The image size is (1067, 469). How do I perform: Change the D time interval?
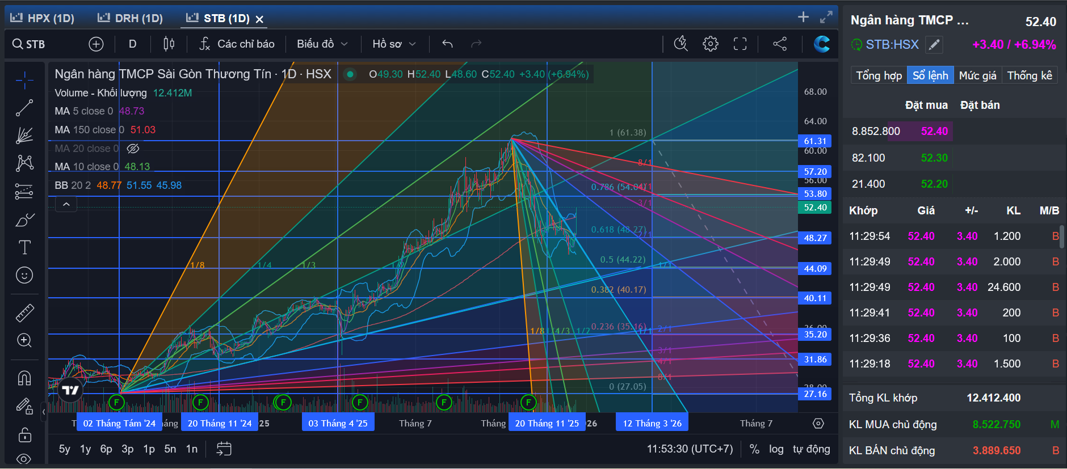132,44
